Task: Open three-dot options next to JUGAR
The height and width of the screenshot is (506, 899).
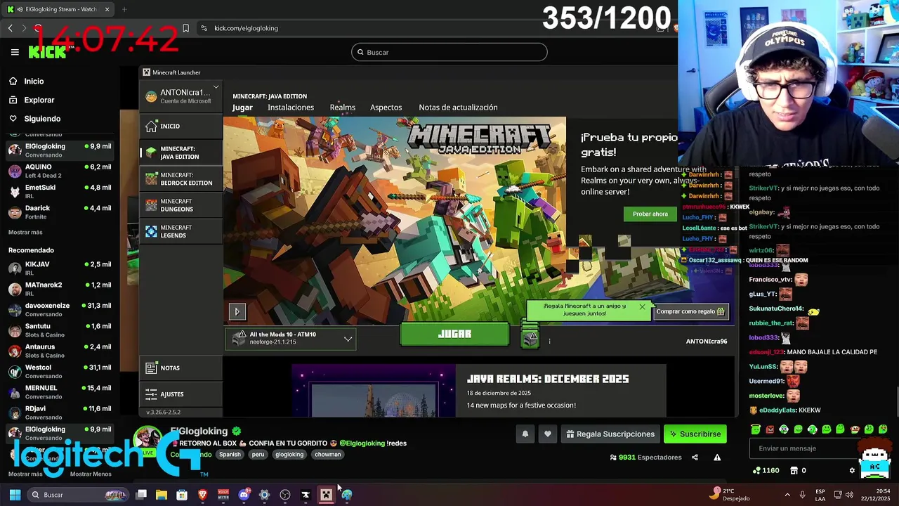Action: pyautogui.click(x=549, y=342)
